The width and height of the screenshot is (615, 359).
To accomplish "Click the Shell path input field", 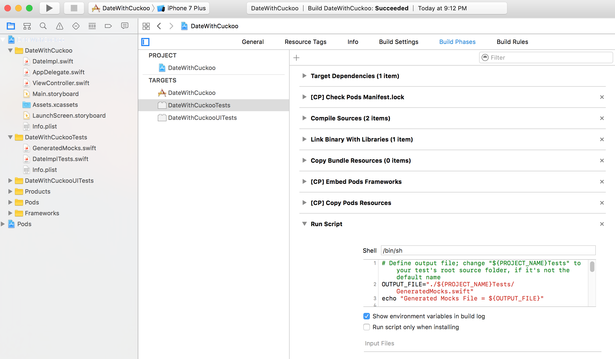I will click(x=488, y=251).
